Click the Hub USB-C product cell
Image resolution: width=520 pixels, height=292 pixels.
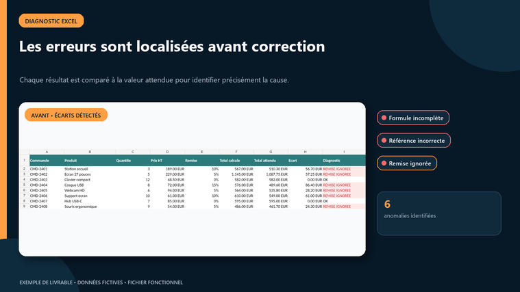coord(90,201)
